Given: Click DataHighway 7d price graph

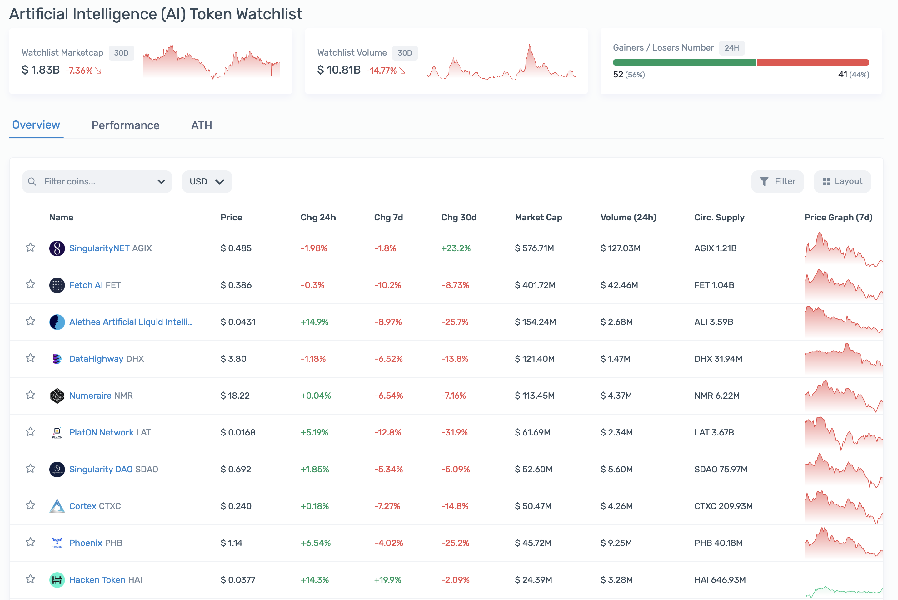Looking at the screenshot, I should [x=844, y=359].
